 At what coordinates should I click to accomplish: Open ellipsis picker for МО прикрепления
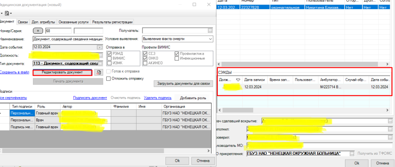click(x=352, y=153)
